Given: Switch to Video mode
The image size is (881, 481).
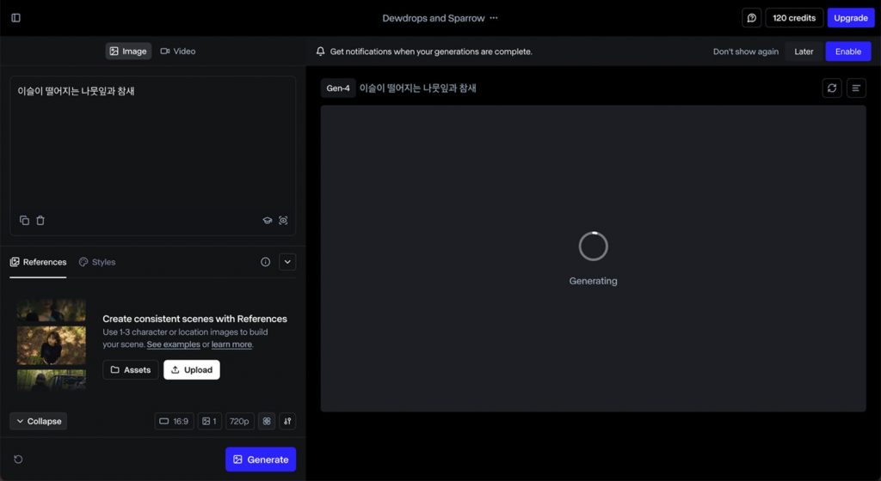Looking at the screenshot, I should pyautogui.click(x=178, y=52).
